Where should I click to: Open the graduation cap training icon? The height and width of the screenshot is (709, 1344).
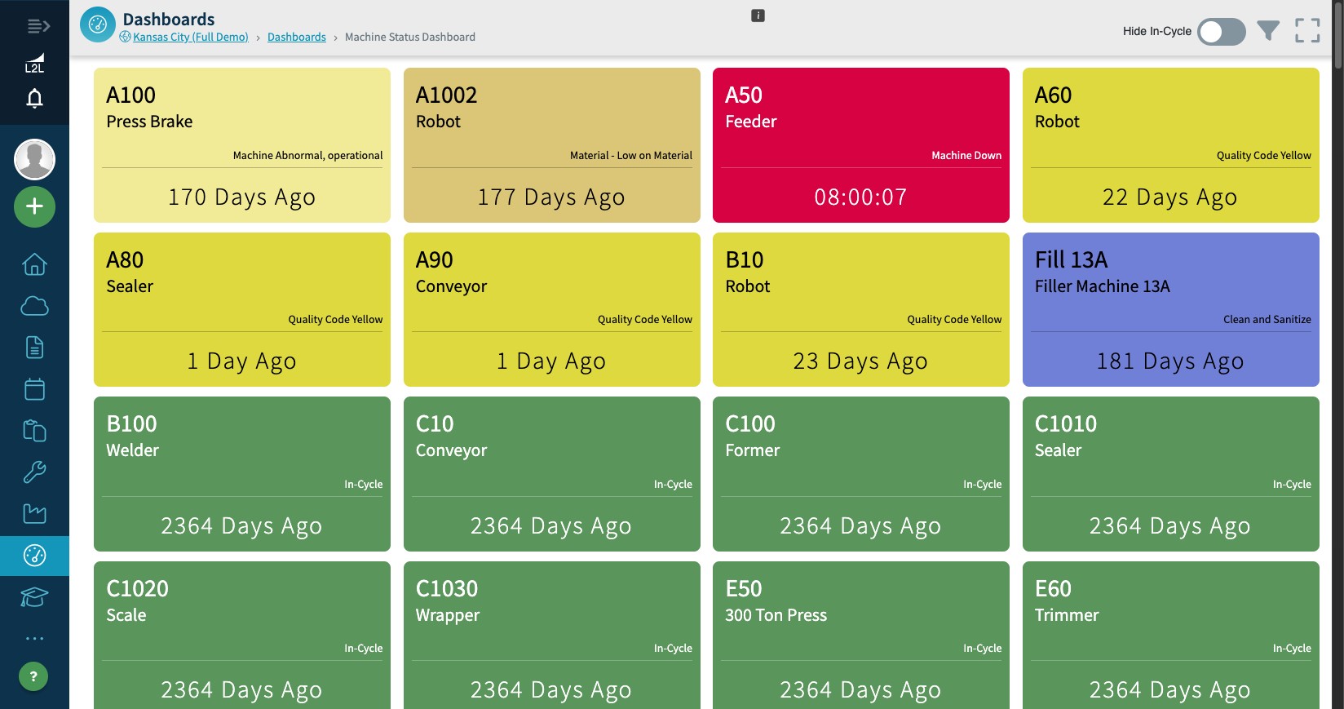click(x=34, y=597)
